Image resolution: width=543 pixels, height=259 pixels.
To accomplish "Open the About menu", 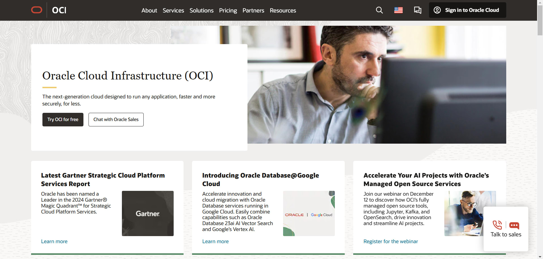I will pyautogui.click(x=149, y=10).
